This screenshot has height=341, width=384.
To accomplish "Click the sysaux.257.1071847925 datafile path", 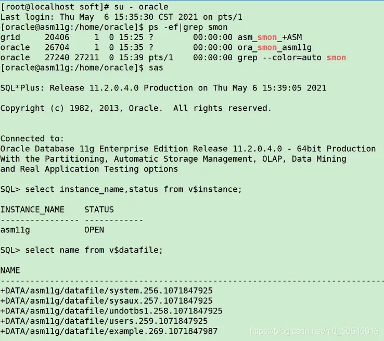I will point(107,301).
